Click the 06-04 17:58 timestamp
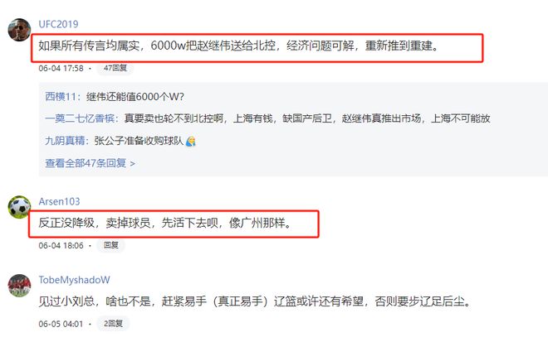Viewport: 548px width, 342px height. (x=61, y=68)
